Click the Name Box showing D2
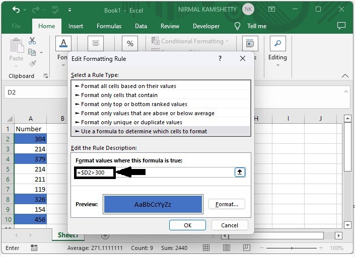355x257 pixels. 36,92
